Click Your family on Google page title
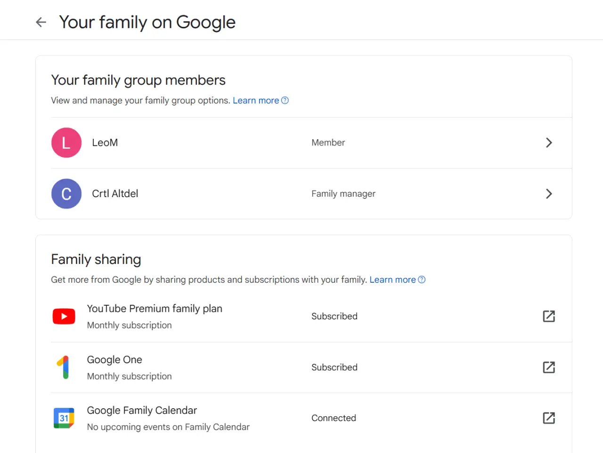Image resolution: width=603 pixels, height=453 pixels. 147,22
